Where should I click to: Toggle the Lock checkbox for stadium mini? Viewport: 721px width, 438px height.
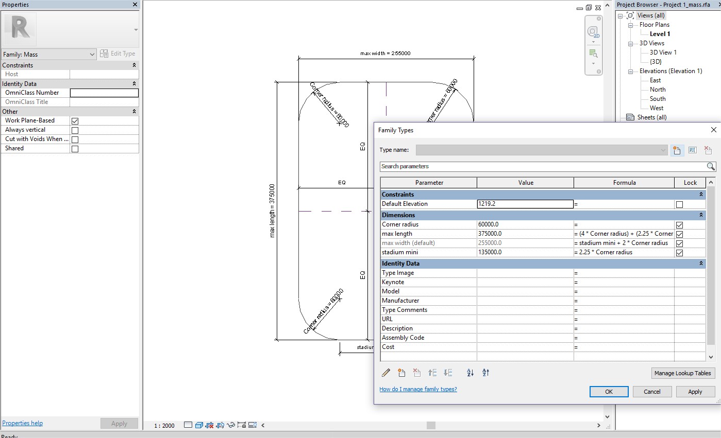click(x=679, y=253)
